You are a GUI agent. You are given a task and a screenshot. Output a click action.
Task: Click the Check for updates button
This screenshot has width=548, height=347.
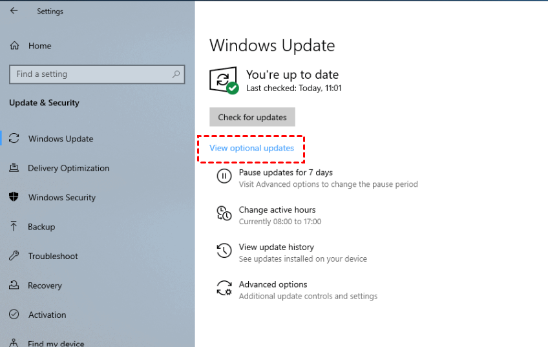252,117
